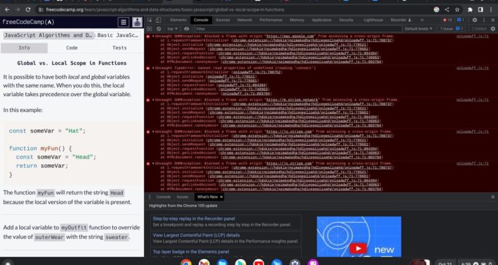Switch to drawer Issues tab

pos(183,197)
